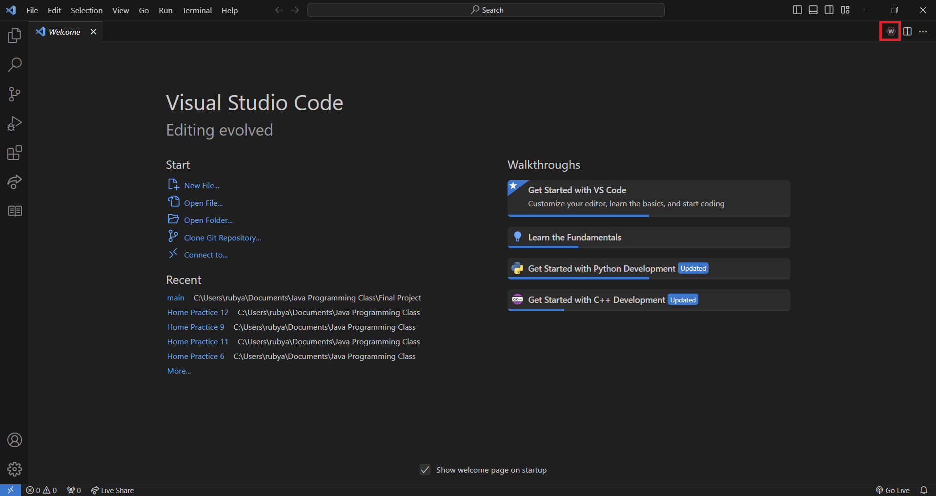Screen dimensions: 936x496
Task: Open the Search view in activity bar
Action: click(x=15, y=64)
